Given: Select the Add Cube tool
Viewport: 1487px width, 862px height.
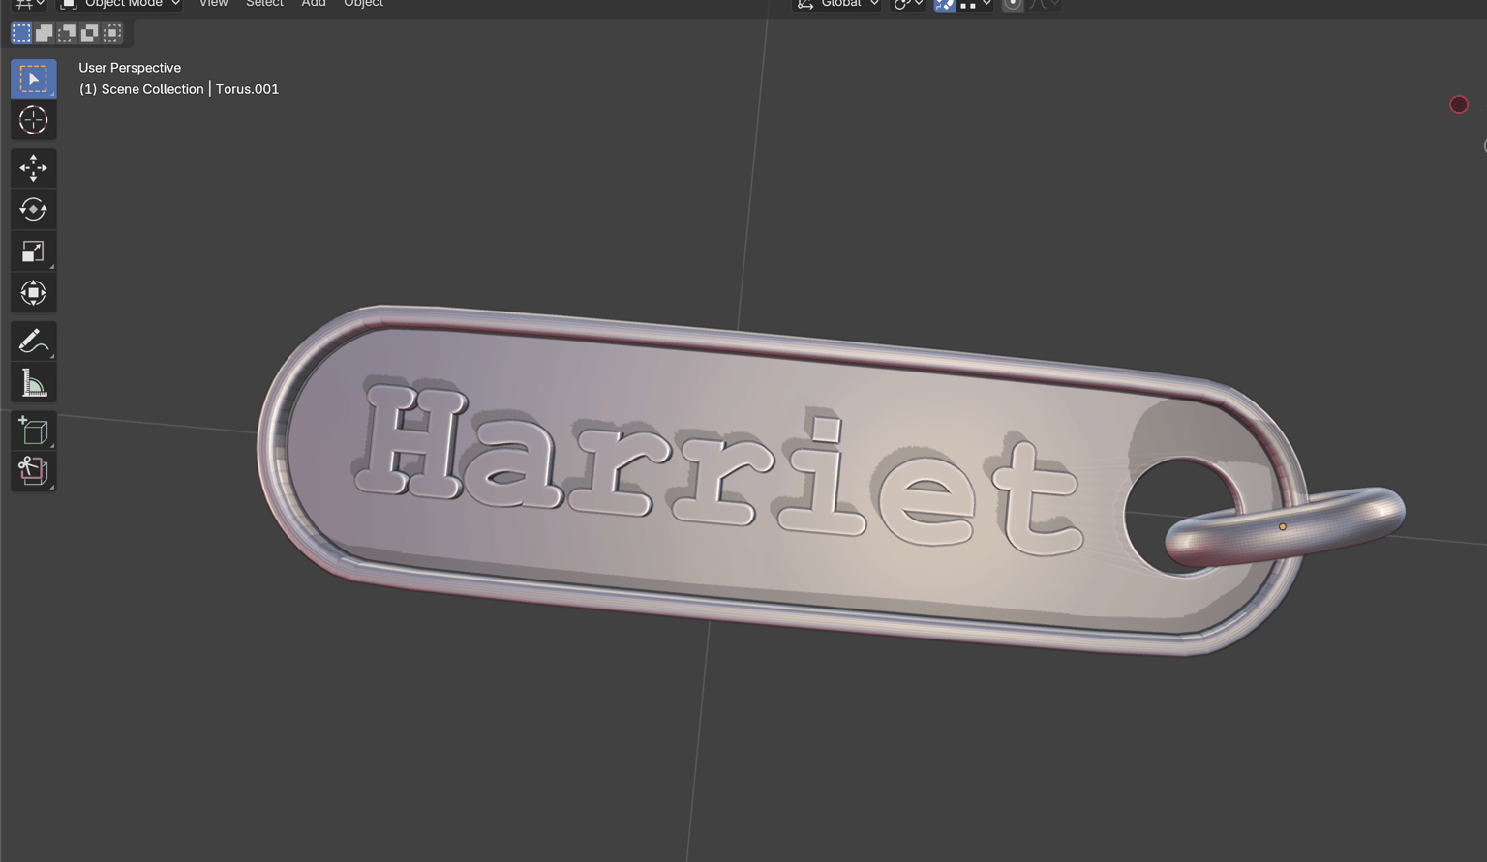Looking at the screenshot, I should click(33, 431).
